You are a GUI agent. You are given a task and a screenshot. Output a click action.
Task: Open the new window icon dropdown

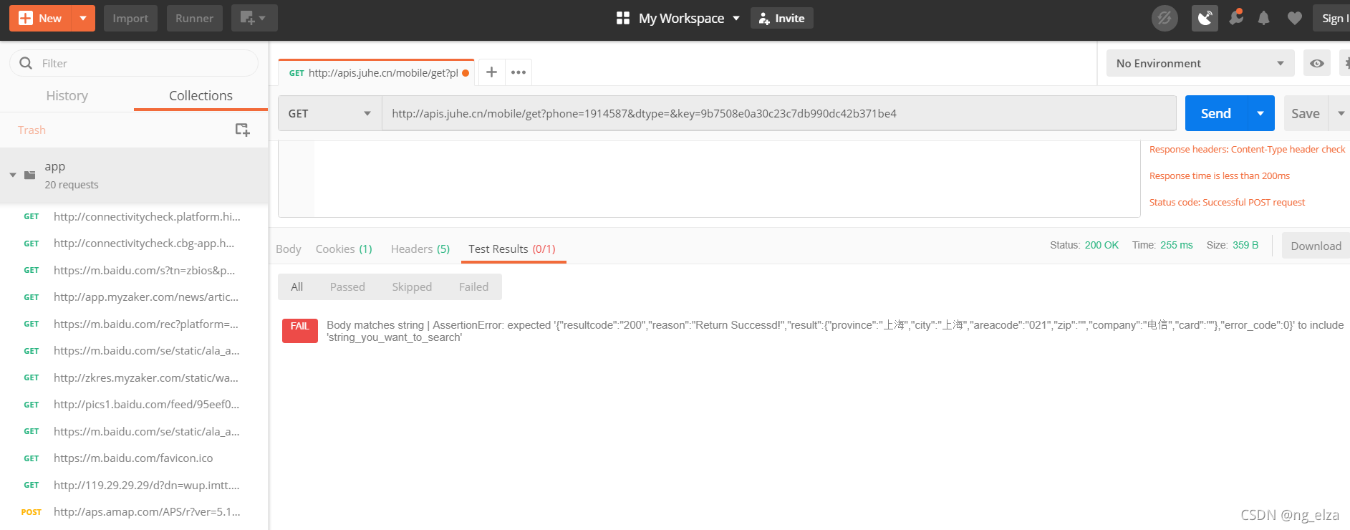pos(254,18)
